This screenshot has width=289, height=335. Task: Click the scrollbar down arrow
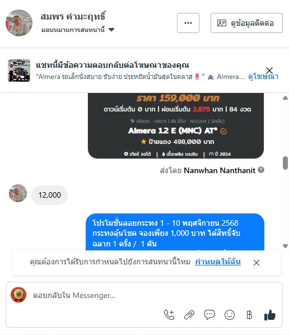(285, 246)
